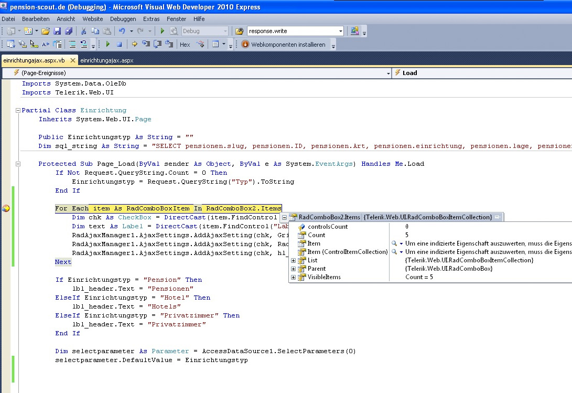This screenshot has height=393, width=572.
Task: Click the Undo arrow icon
Action: tap(122, 31)
